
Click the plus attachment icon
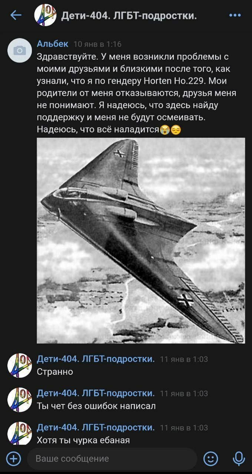14,459
